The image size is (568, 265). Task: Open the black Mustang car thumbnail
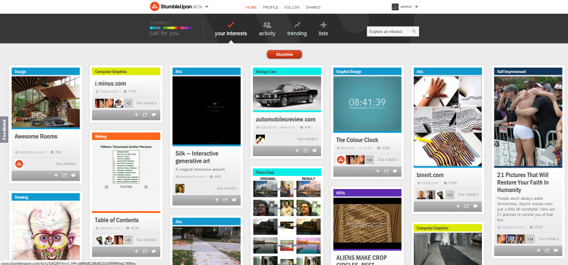point(287,93)
